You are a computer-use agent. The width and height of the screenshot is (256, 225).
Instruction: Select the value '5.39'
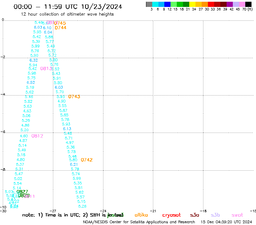click(x=36, y=42)
